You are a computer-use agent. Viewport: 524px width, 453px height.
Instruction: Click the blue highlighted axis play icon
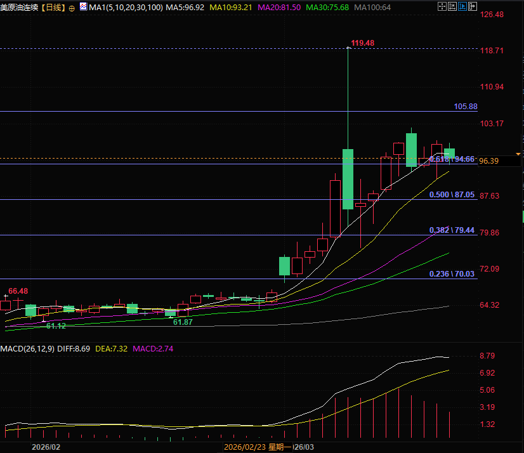point(462,6)
